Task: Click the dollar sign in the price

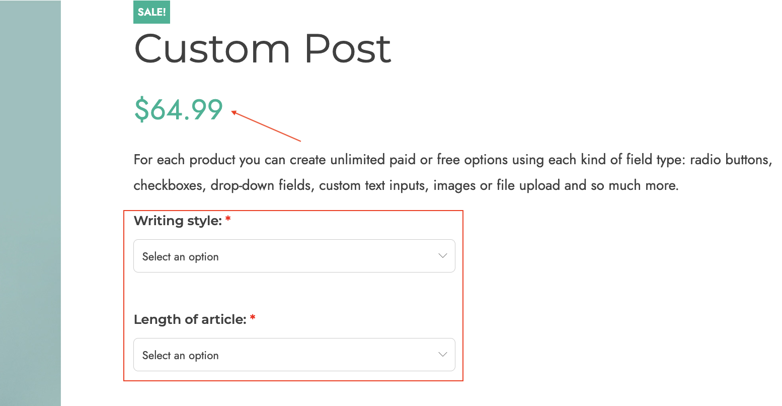Action: coord(141,109)
